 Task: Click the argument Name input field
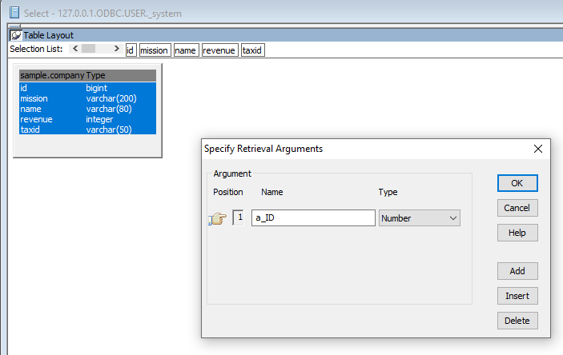click(313, 217)
